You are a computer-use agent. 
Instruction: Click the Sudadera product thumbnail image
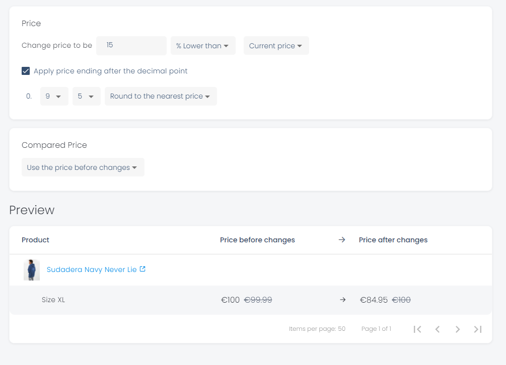[32, 270]
